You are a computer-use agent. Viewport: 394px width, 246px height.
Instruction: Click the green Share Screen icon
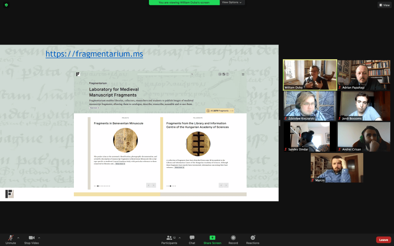[212, 238]
